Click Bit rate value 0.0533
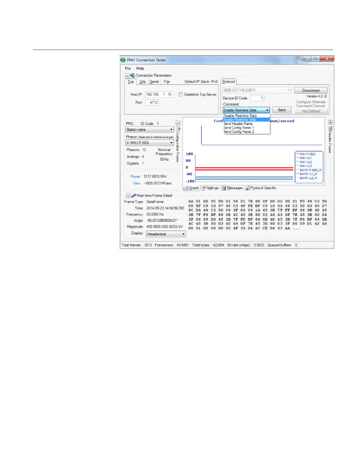 point(259,245)
